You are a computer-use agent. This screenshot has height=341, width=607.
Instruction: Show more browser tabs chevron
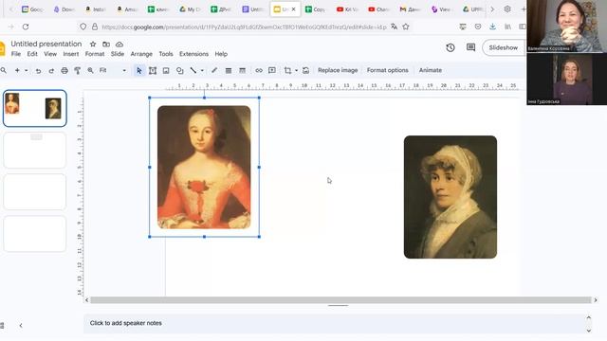pos(492,9)
